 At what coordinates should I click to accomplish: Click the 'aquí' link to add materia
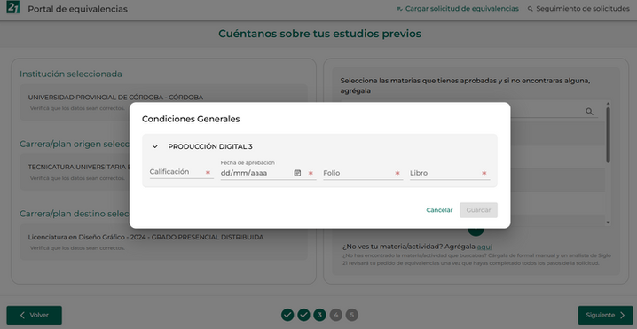(484, 247)
